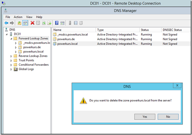Viewport: 192px width, 135px height.
Task: Collapse the DC01 server node
Action: (x=6, y=34)
